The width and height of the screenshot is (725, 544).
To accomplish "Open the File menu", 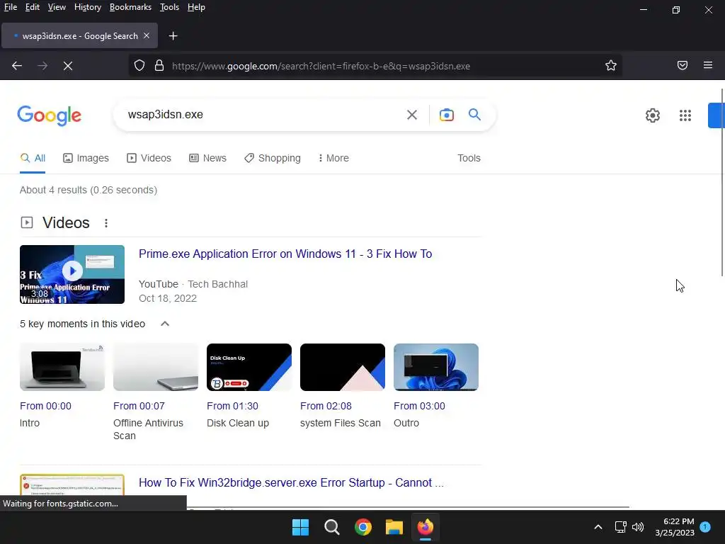I will (10, 7).
